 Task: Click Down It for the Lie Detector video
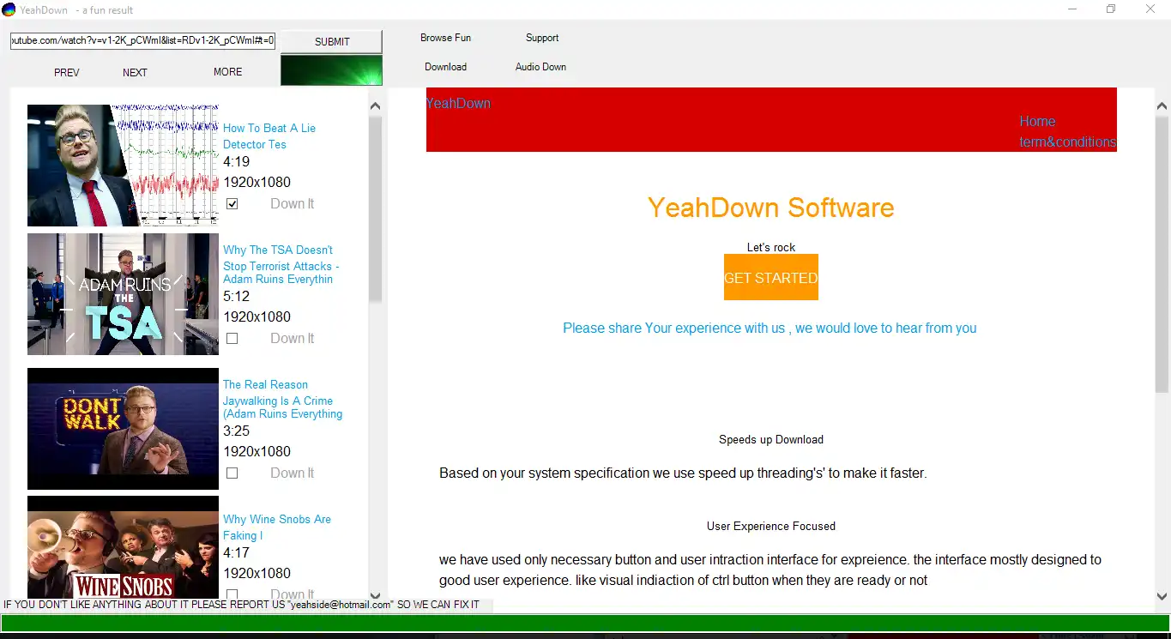[x=292, y=204]
